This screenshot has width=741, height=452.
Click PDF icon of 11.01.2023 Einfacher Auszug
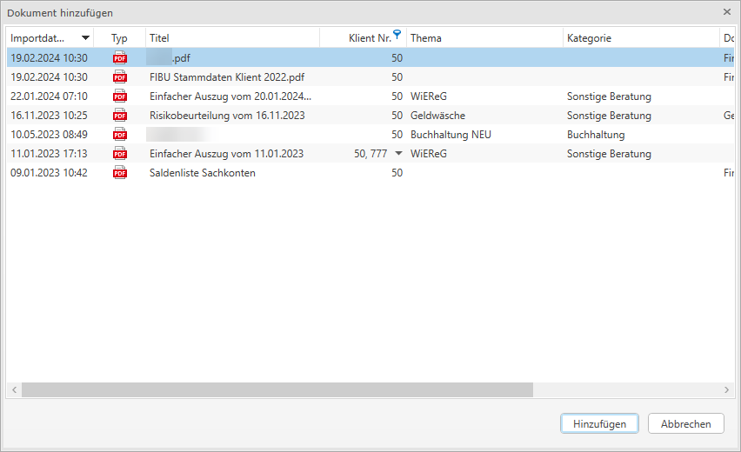[x=120, y=154]
